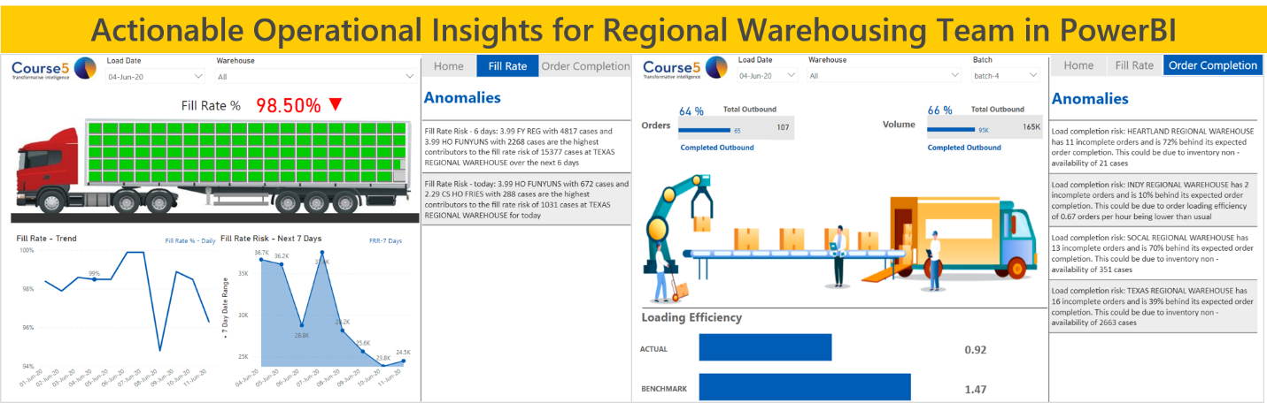Open the Fill Rate tab next to the highlighted Order Completion tab

coord(1134,65)
